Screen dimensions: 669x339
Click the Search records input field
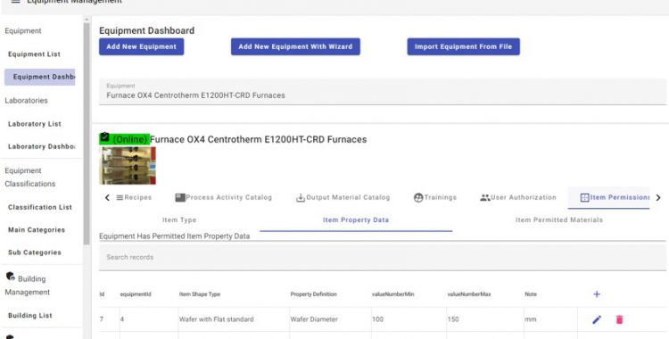383,257
